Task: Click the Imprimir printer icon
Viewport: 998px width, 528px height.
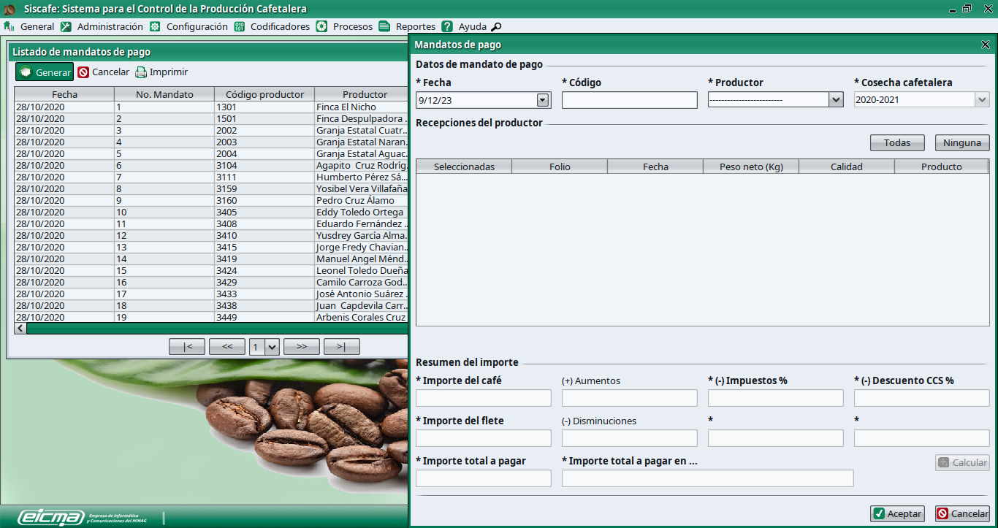Action: [x=141, y=72]
